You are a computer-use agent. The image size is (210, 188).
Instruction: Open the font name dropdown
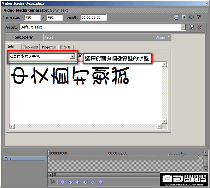click(x=72, y=56)
